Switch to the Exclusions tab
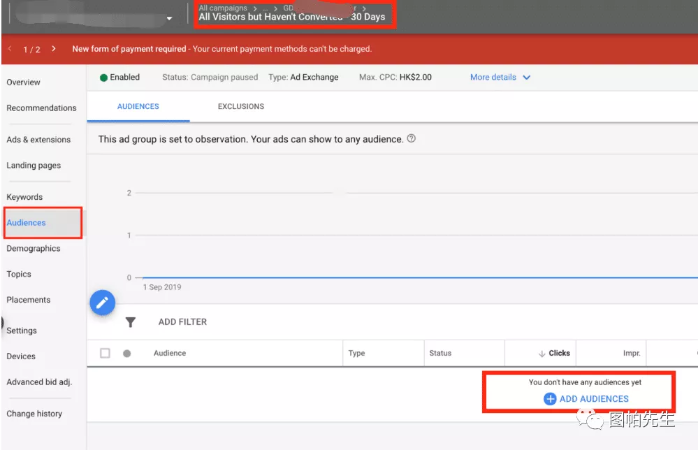Viewport: 698px width, 450px height. (240, 107)
